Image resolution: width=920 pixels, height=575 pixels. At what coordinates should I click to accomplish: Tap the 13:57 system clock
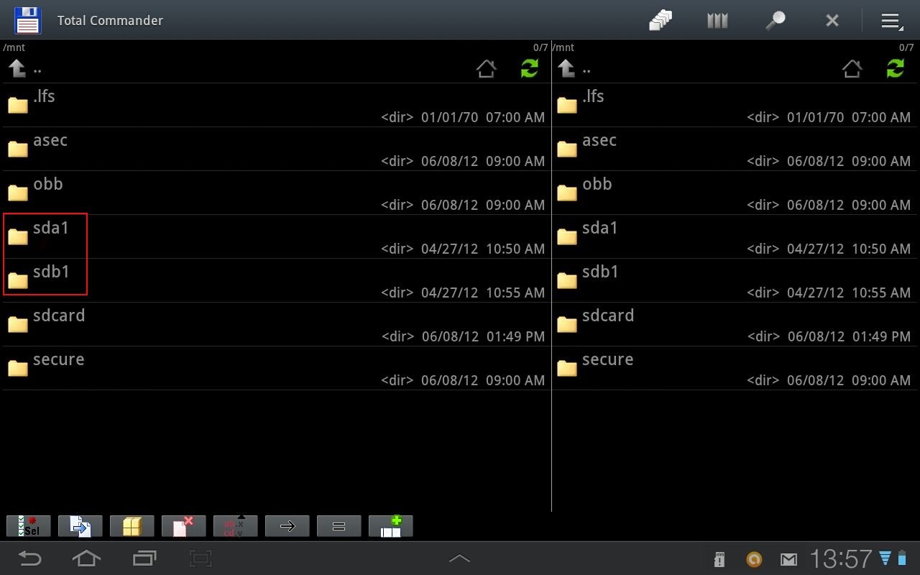[841, 558]
